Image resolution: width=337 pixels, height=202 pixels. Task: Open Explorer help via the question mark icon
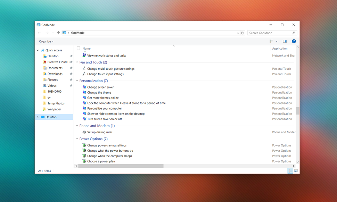[x=294, y=41]
